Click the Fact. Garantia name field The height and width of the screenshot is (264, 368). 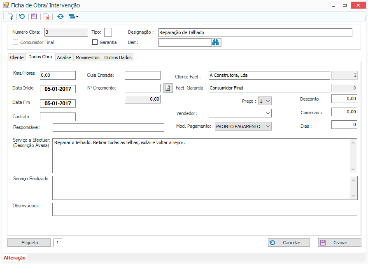point(269,88)
